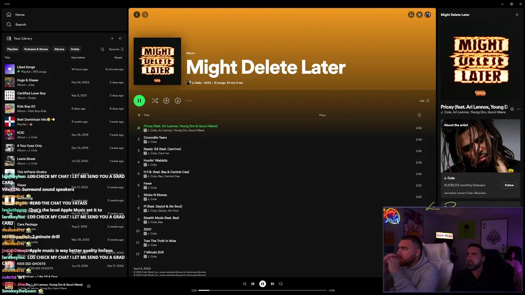Search in Your Library magnifier icon
Viewport: 525px width, 295px height.
click(103, 49)
